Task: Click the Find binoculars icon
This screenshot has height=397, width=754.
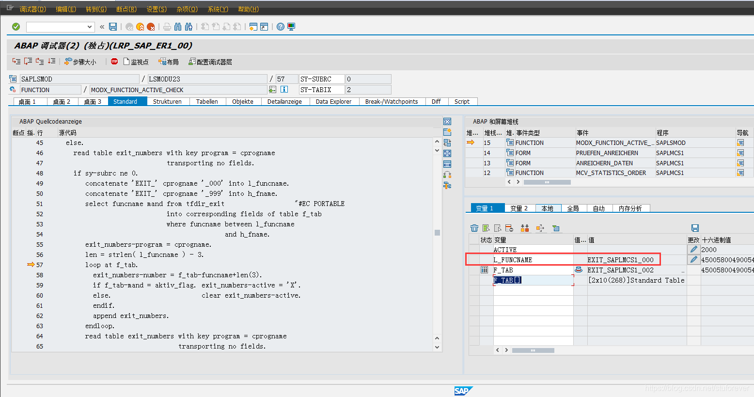Action: 178,27
